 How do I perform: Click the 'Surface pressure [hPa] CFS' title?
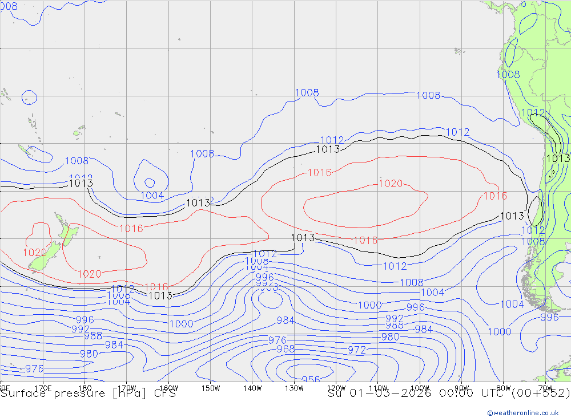pyautogui.click(x=88, y=393)
